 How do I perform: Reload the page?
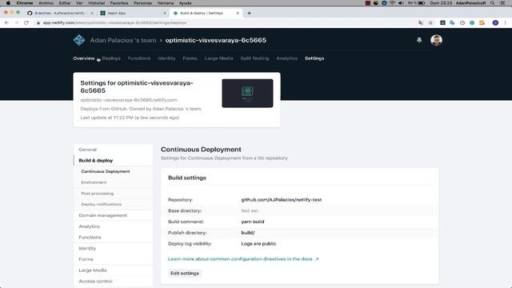click(x=26, y=22)
